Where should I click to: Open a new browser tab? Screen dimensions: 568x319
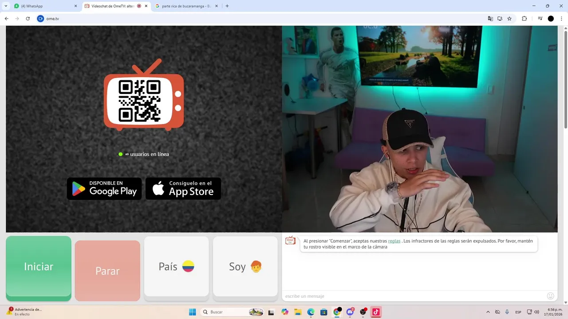coord(227,6)
